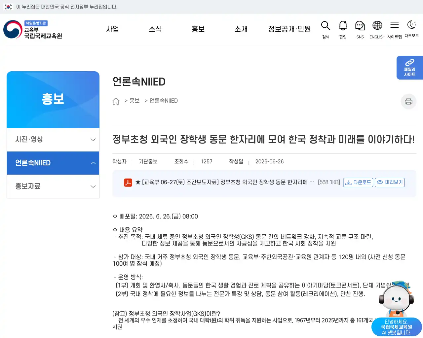Image resolution: width=423 pixels, height=338 pixels.
Task: Click the author value 기관홍보
Action: coord(148,161)
